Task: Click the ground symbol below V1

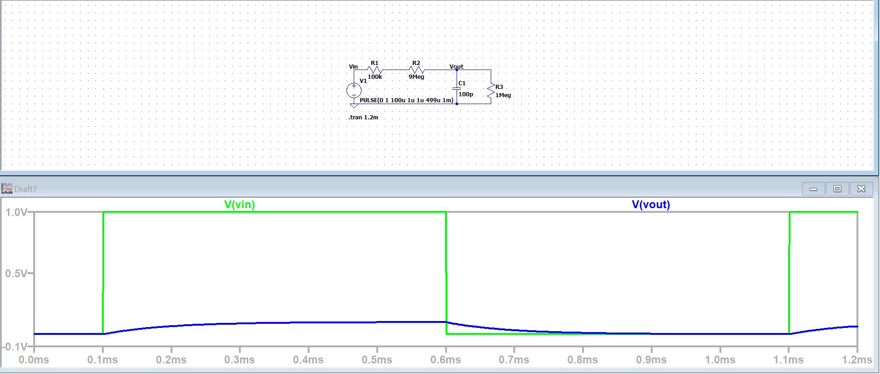Action: click(354, 105)
